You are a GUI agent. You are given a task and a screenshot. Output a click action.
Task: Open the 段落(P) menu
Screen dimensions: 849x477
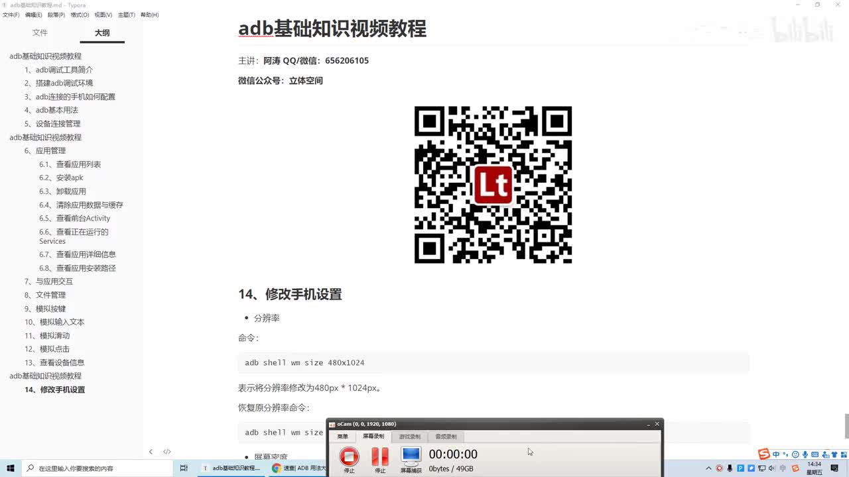tap(56, 15)
